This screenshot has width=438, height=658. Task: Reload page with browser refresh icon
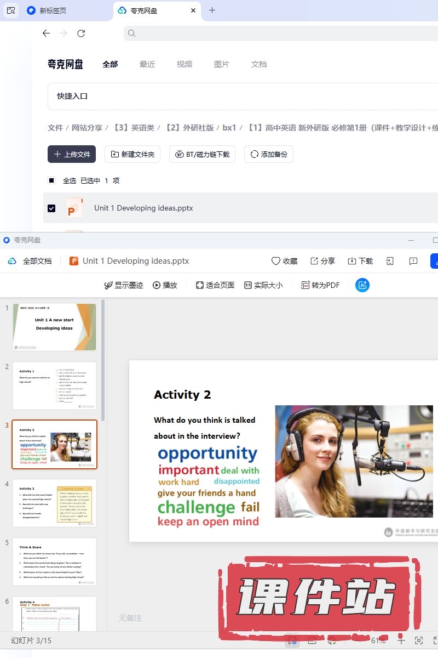click(x=81, y=33)
